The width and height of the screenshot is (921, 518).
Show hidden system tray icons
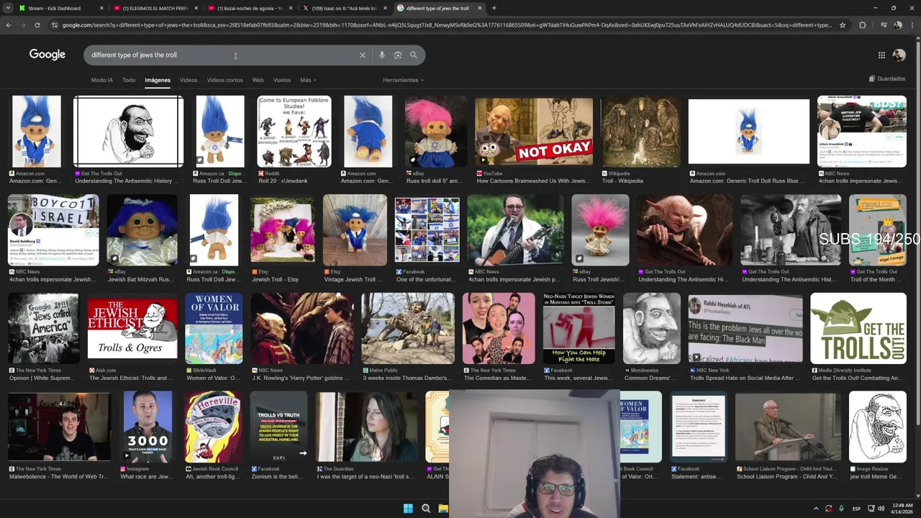[816, 509]
